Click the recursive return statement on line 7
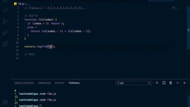Screen dimensions: 190x107 (x=61, y=31)
